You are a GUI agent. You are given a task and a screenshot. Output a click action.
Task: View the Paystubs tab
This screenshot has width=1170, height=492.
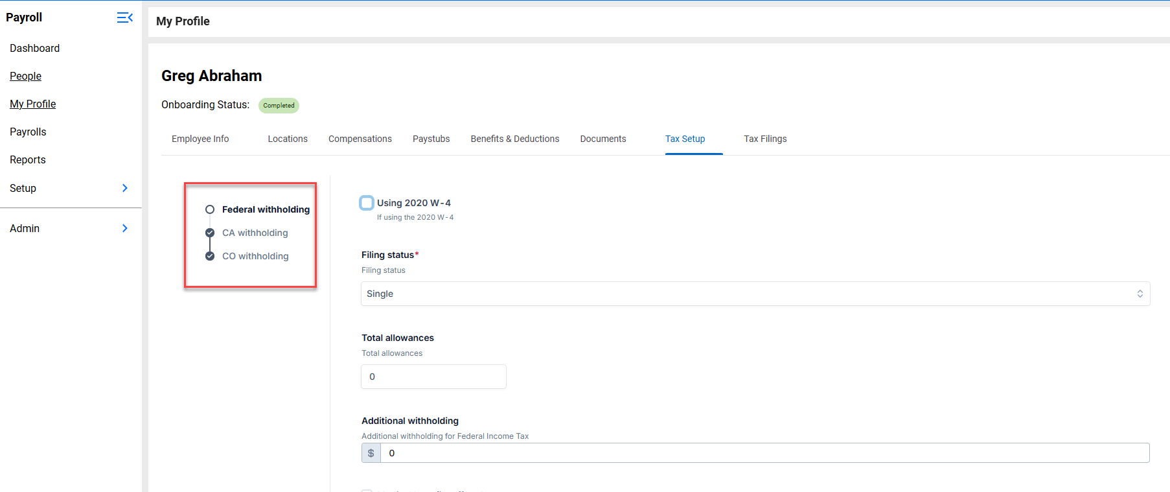coord(431,139)
